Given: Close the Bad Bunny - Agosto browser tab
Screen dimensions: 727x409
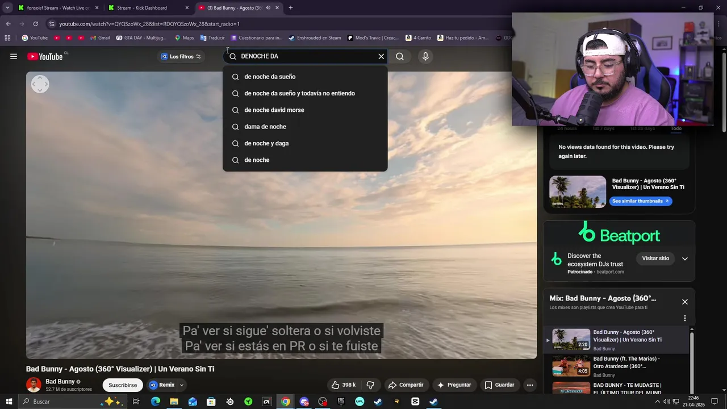Looking at the screenshot, I should point(277,8).
